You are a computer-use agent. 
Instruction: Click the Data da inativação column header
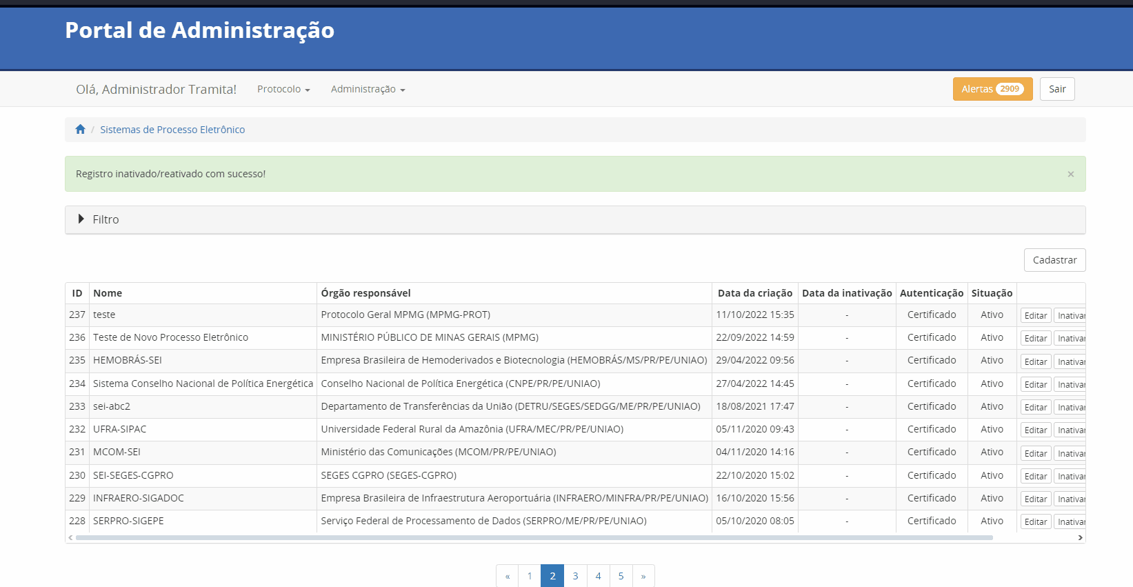coord(847,293)
